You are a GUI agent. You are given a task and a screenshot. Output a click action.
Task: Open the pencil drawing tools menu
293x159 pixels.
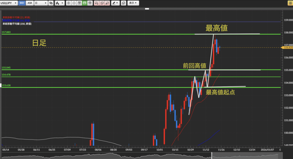[x=115, y=3]
